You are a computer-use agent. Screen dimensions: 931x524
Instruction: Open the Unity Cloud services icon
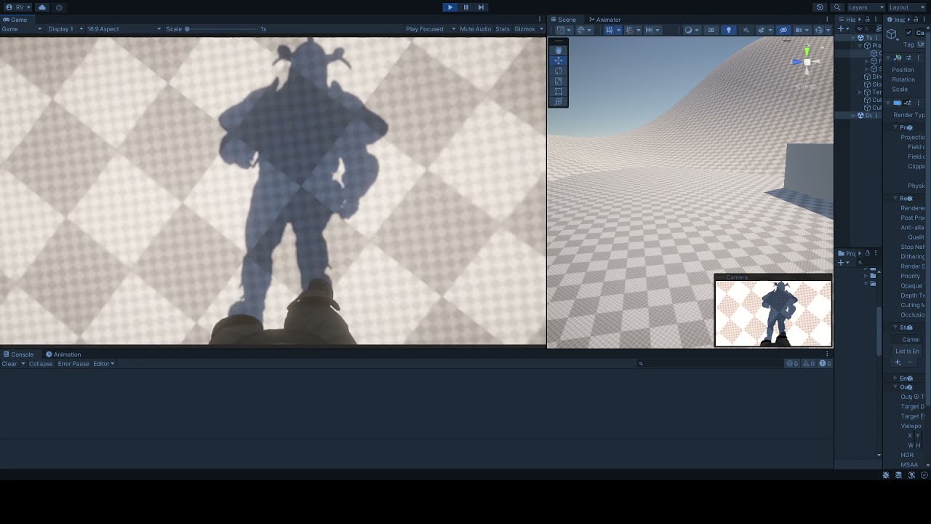(x=42, y=7)
